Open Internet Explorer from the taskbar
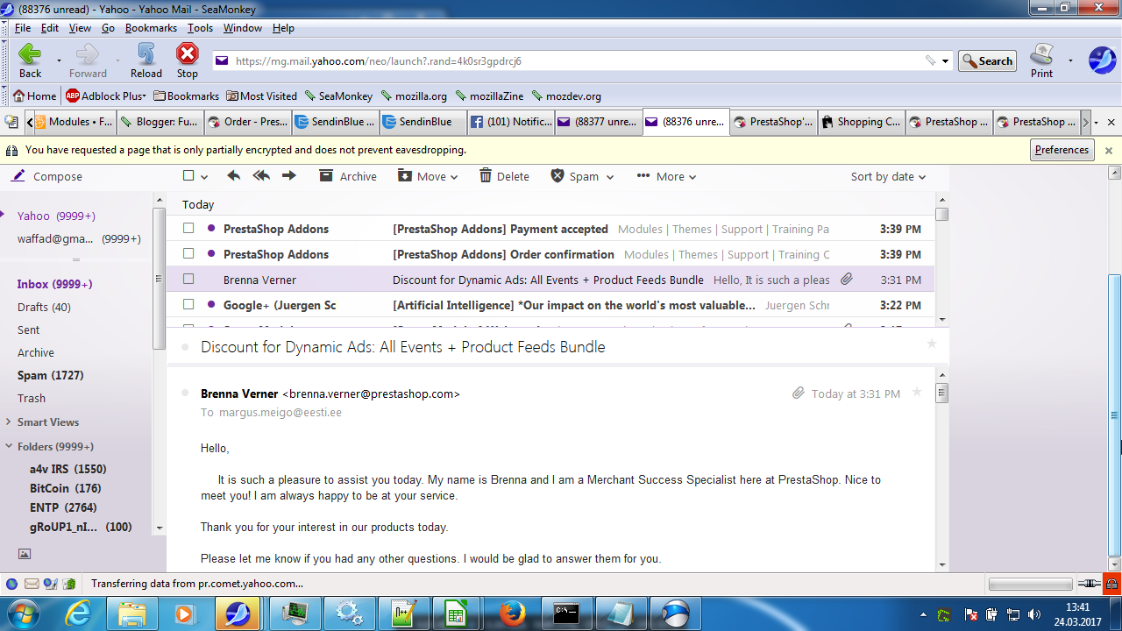Screen dimensions: 1122x631 (78, 613)
